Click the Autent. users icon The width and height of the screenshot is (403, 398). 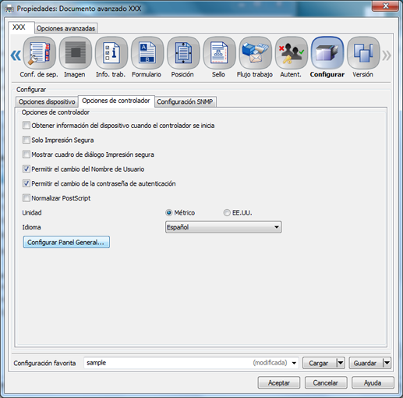click(292, 53)
